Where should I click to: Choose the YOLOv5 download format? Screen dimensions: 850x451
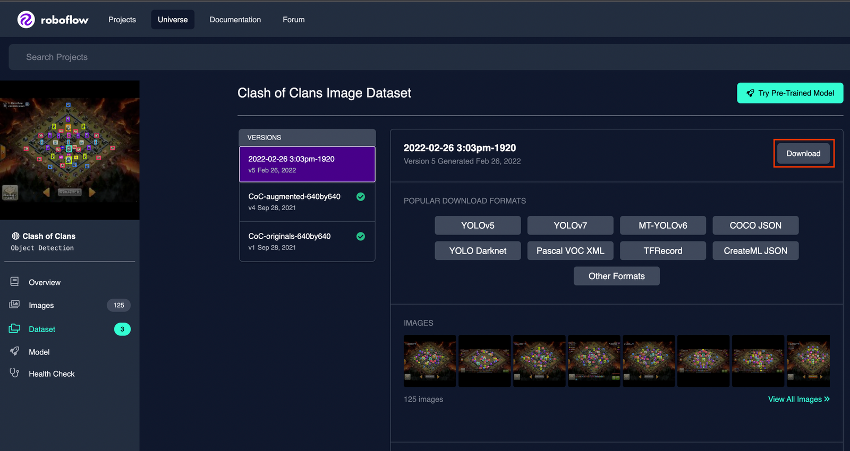point(478,226)
